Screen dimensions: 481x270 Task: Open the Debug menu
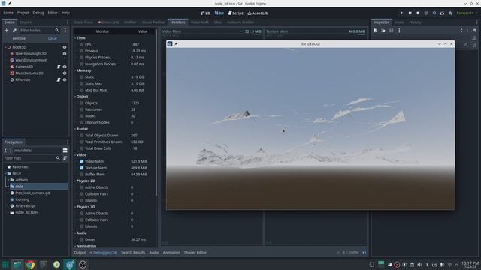pos(38,13)
